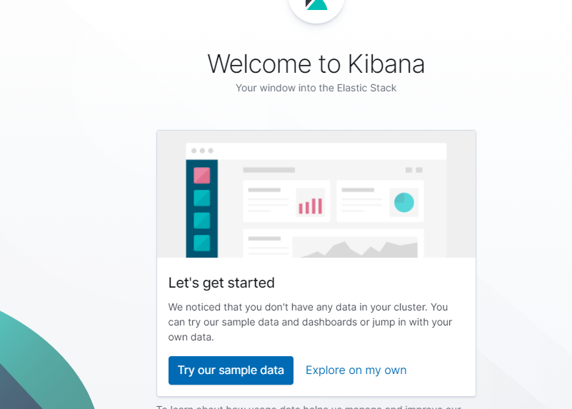Image resolution: width=572 pixels, height=409 pixels.
Task: Choose Explore on my own link
Action: click(356, 370)
